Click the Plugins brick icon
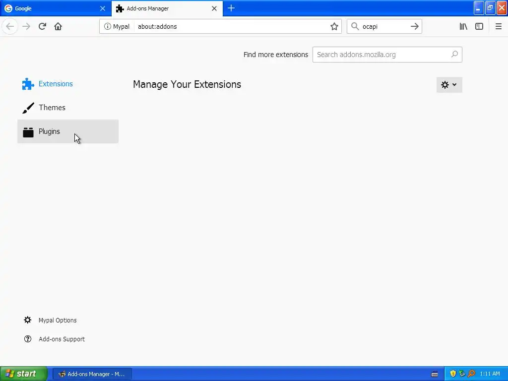 pyautogui.click(x=28, y=132)
